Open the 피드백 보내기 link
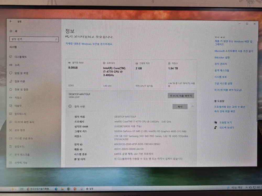Screen dimensions: 262x196 pyautogui.click(x=227, y=128)
